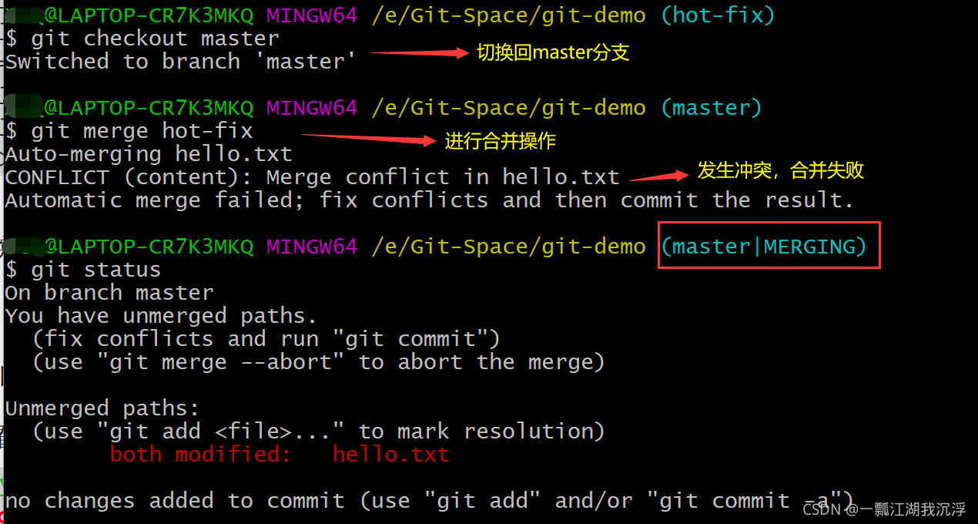
Task: Click the 'use "git merge --abort"' hint line
Action: pos(319,362)
